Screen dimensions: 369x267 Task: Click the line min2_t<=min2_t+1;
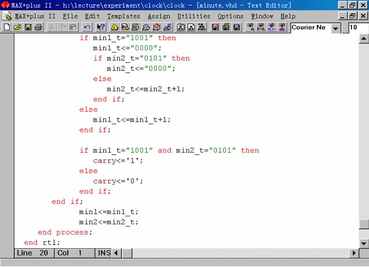click(x=146, y=89)
